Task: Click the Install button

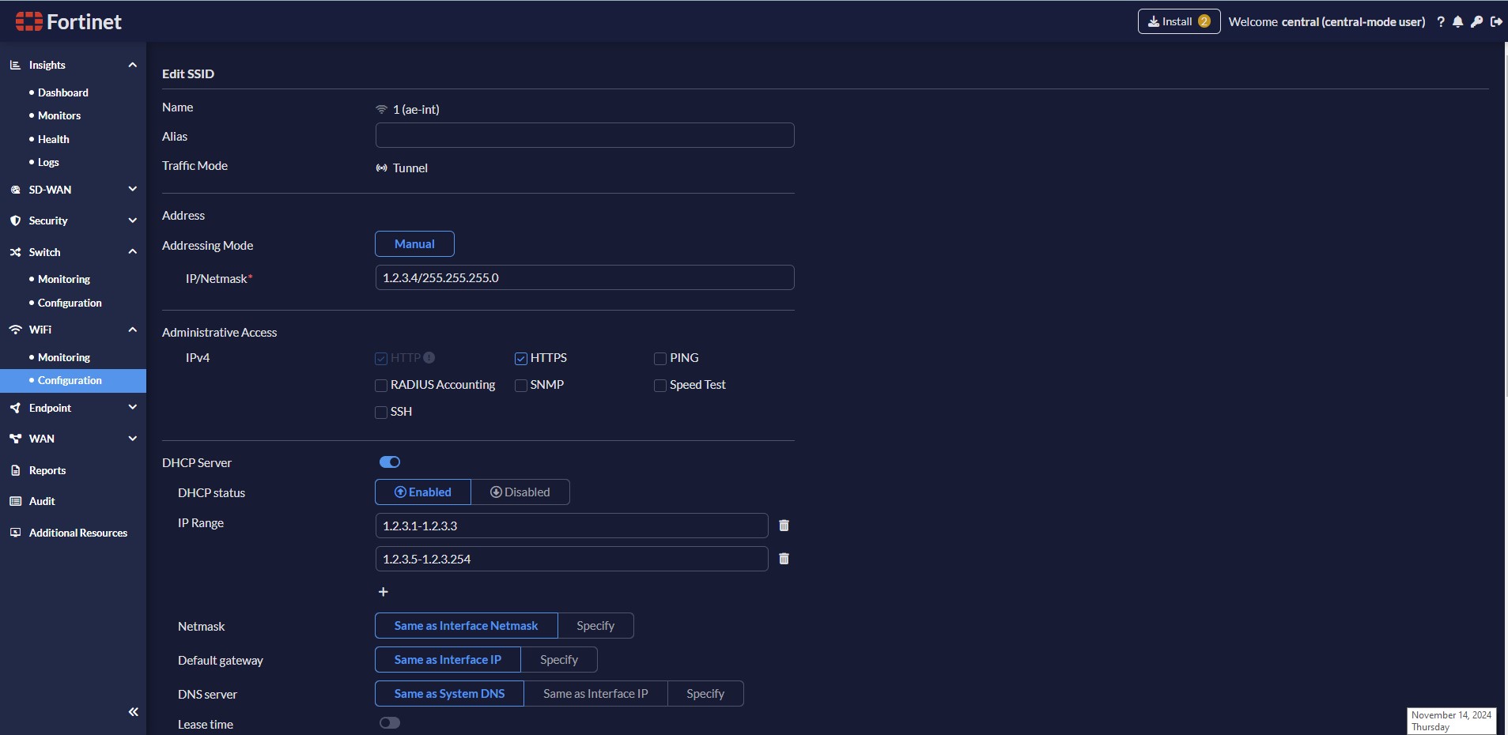Action: click(x=1177, y=21)
